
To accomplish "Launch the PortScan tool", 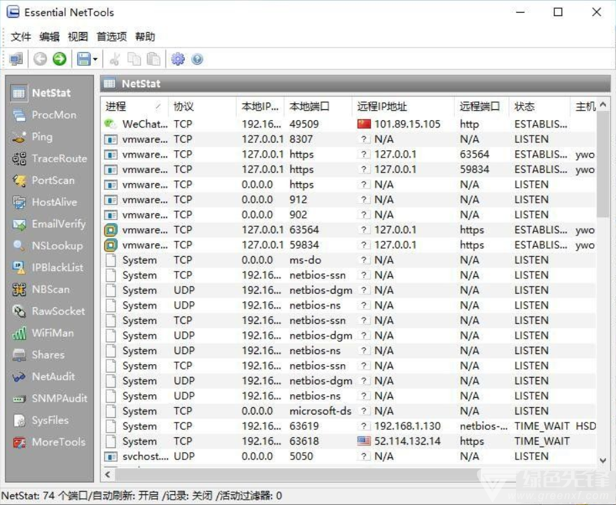I will 44,180.
